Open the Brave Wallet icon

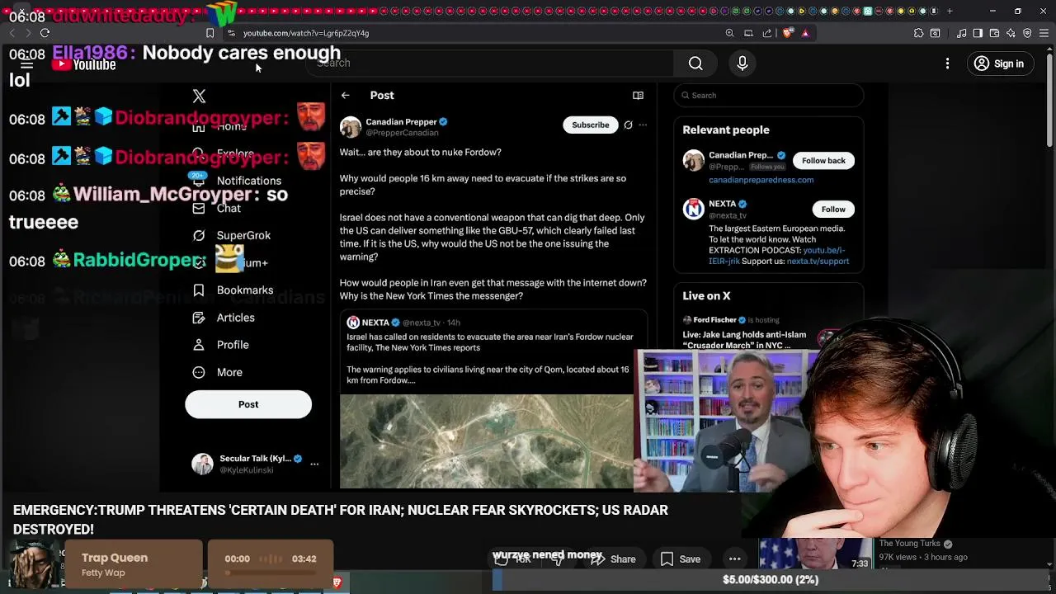(x=994, y=33)
